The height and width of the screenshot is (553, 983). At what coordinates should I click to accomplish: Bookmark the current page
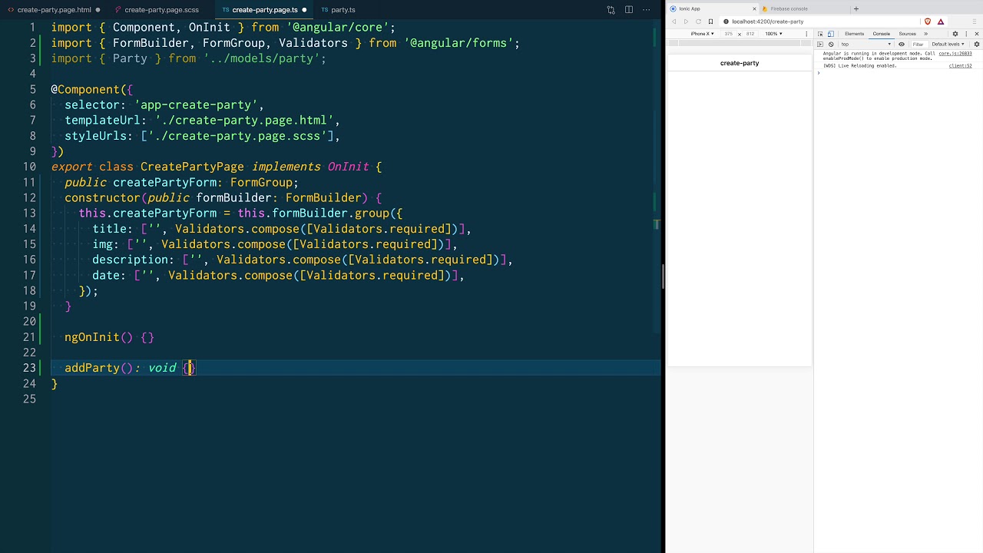710,22
